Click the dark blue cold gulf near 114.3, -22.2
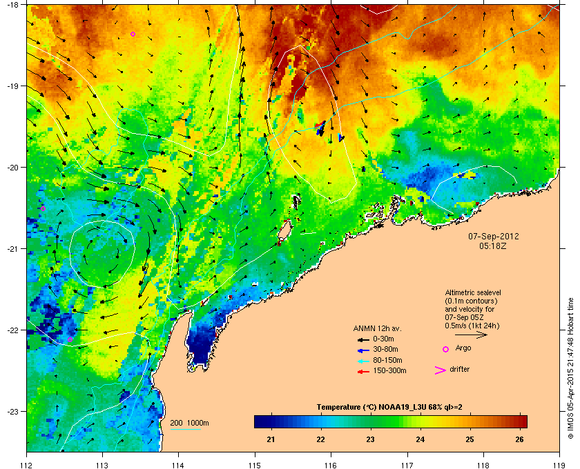Image resolution: width=580 pixels, height=469 pixels. pos(201,343)
